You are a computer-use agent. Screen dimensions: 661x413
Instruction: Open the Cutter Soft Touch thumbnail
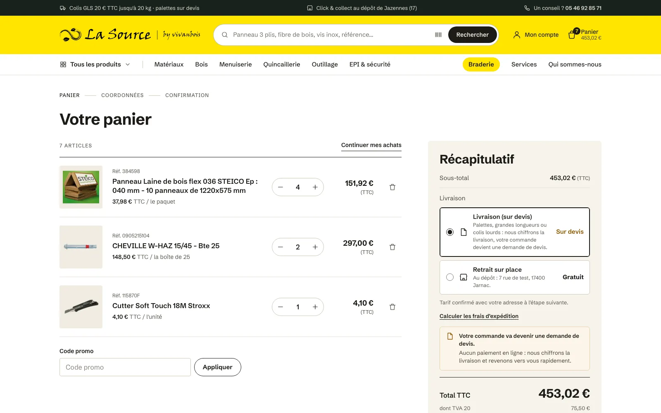point(81,307)
